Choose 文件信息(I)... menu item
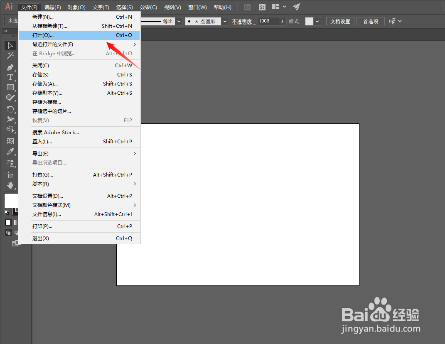 click(x=79, y=214)
